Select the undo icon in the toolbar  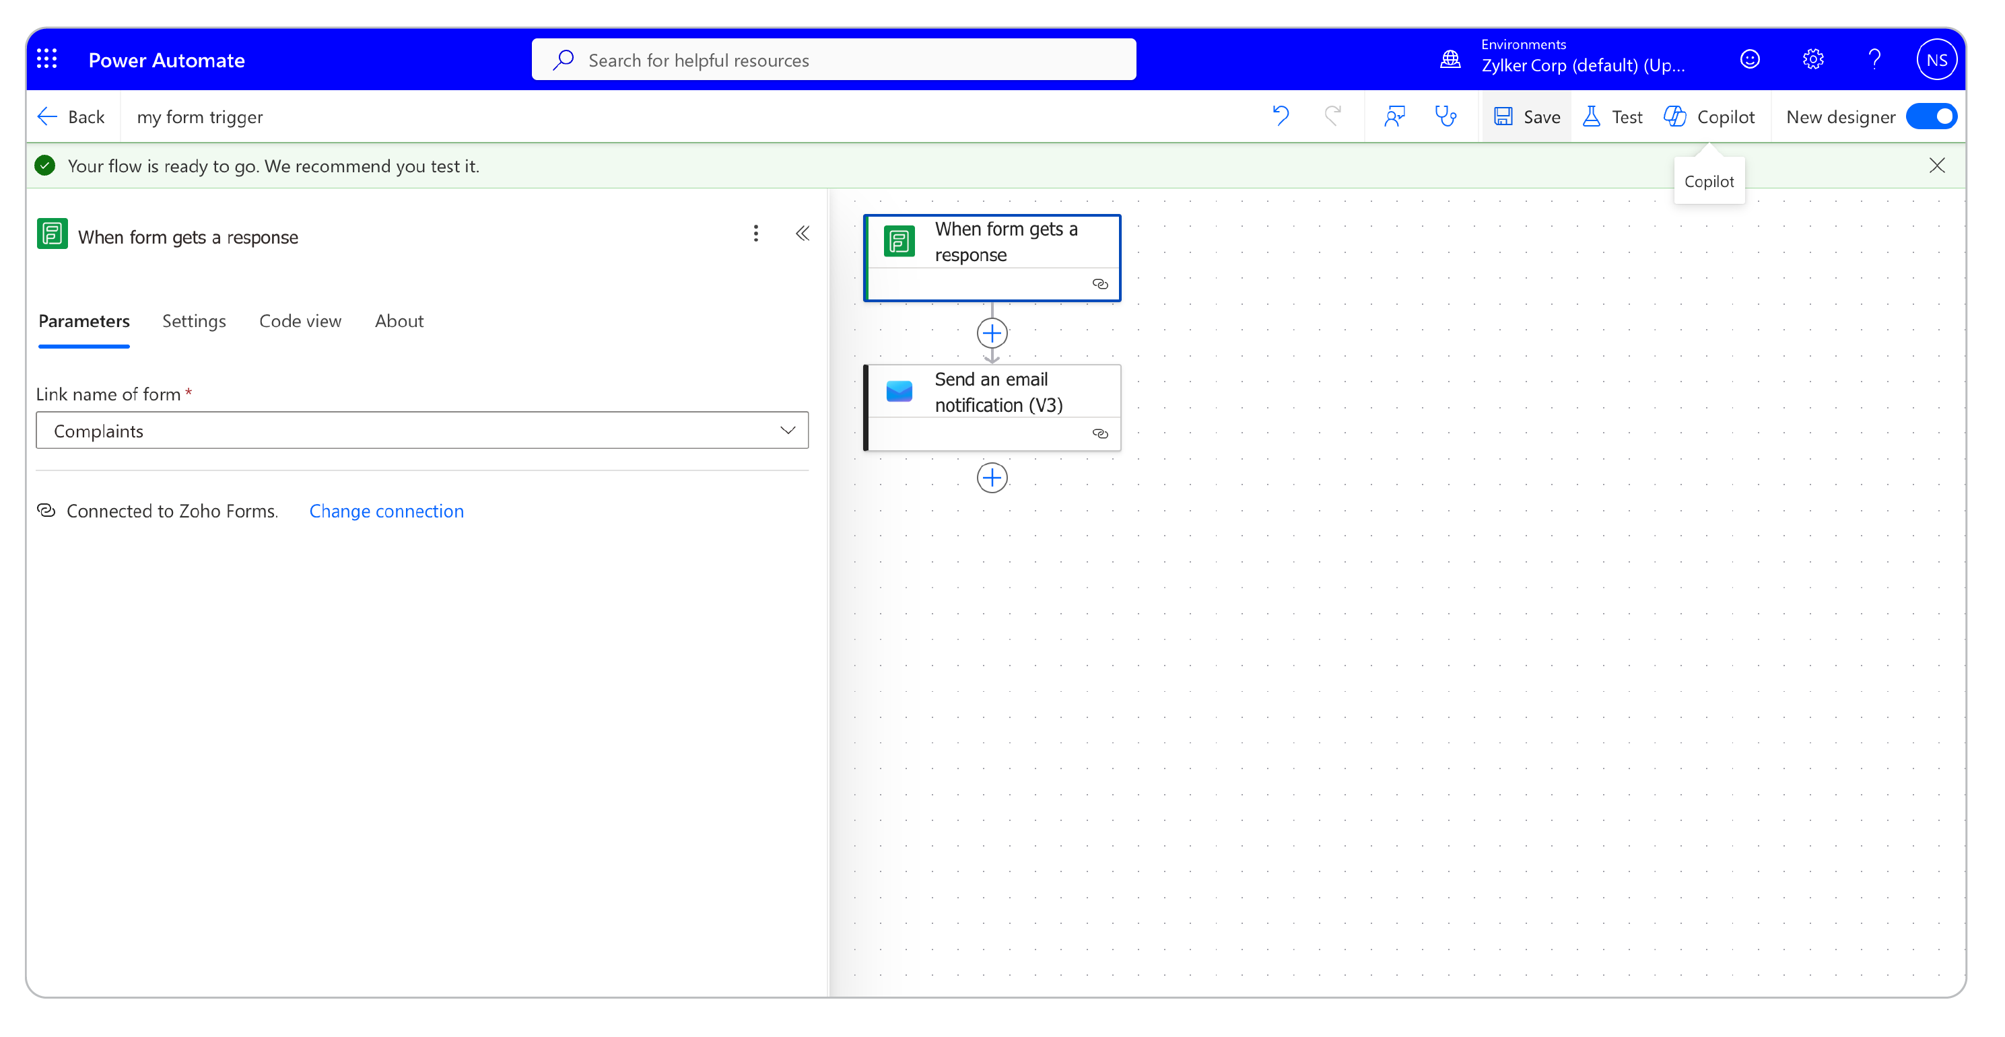point(1281,116)
